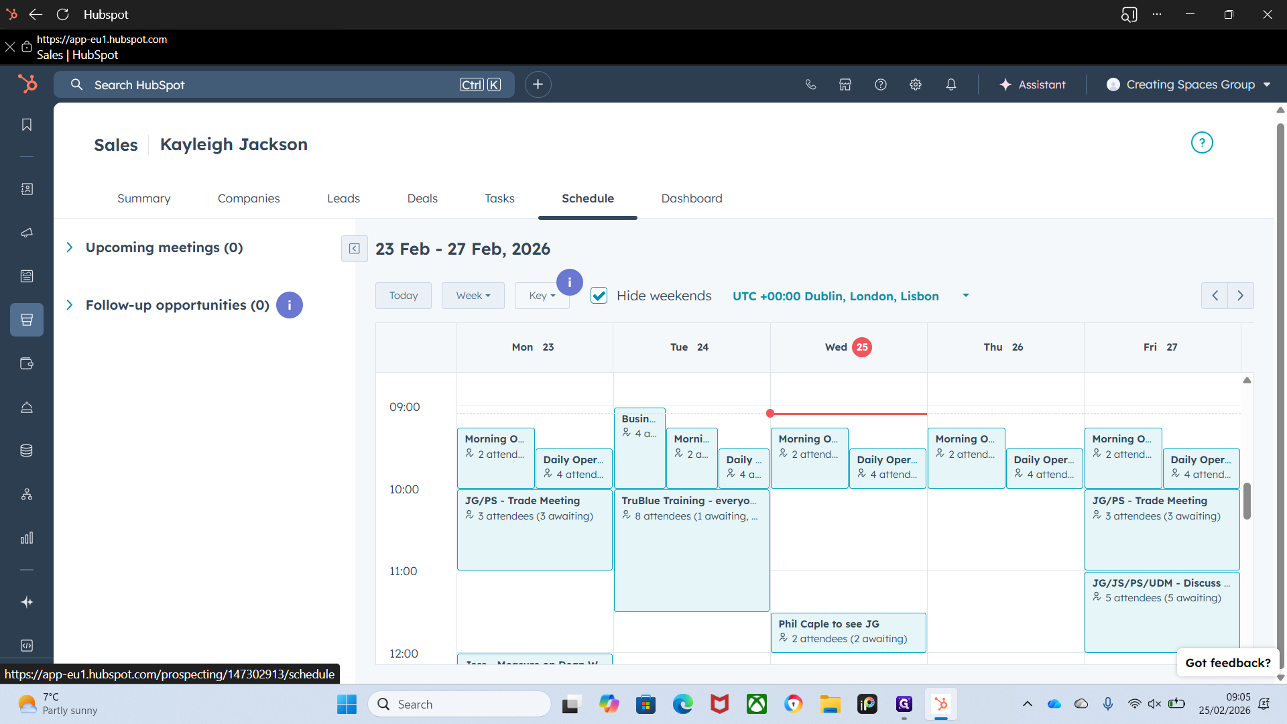Collapse the left schedule sidebar panel
This screenshot has width=1287, height=724.
tap(355, 249)
